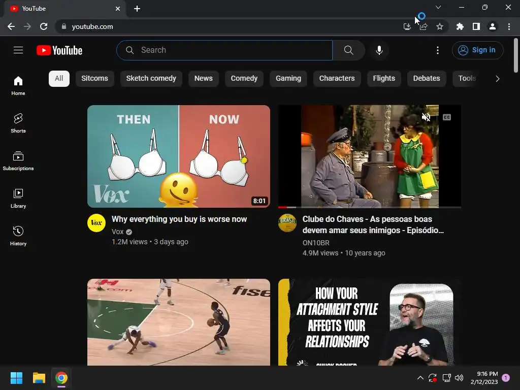Open Subscriptions from the sidebar
The width and height of the screenshot is (520, 390).
[x=18, y=161]
